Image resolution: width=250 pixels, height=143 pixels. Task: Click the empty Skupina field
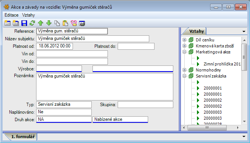[145, 105]
